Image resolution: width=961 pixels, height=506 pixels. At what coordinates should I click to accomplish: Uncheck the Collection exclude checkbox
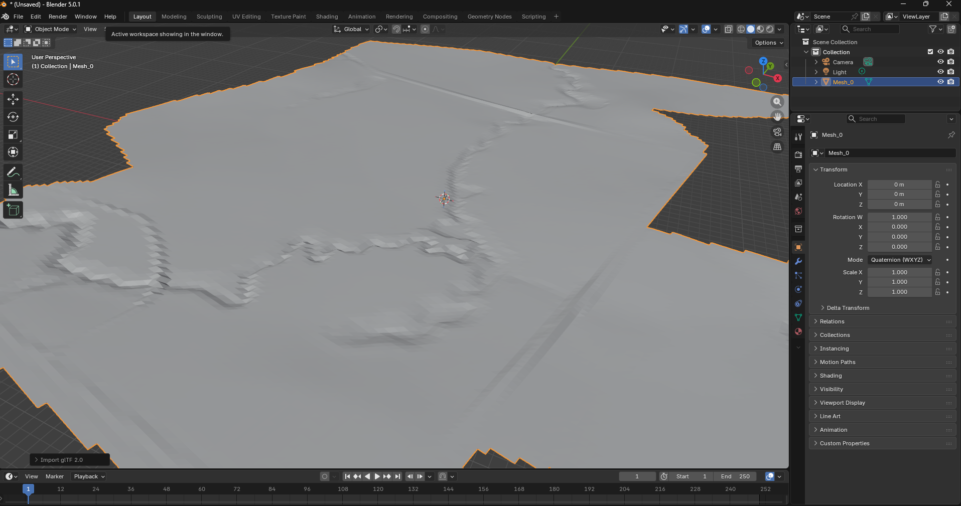[x=930, y=52]
